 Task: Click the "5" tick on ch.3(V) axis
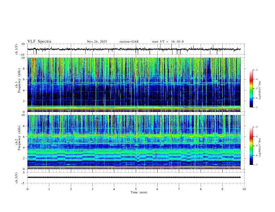pos(24,172)
